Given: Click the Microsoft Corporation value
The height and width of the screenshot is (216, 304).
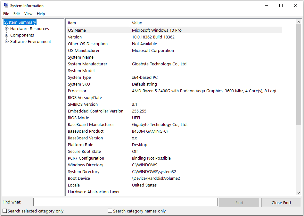Looking at the screenshot, I should click(x=153, y=50).
